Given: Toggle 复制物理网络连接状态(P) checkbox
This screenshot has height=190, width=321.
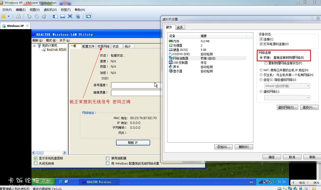Looking at the screenshot, I should pos(266,63).
